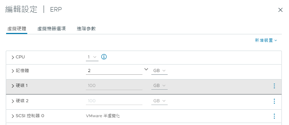Viewport: 289px width, 125px height.
Task: Switch to the 虛擬機器選項 tab
Action: 51,29
